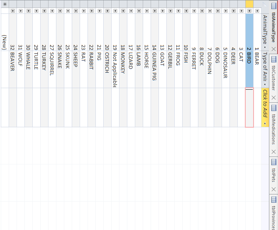Expand the subdatasheet for CAT row

(x=241, y=11)
